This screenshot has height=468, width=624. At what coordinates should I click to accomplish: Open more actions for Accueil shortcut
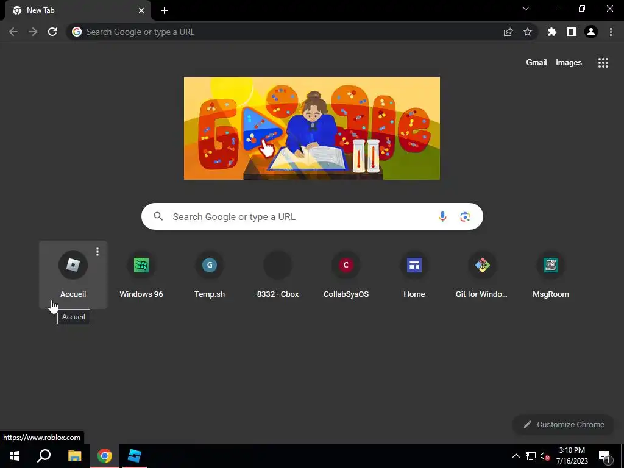point(97,252)
